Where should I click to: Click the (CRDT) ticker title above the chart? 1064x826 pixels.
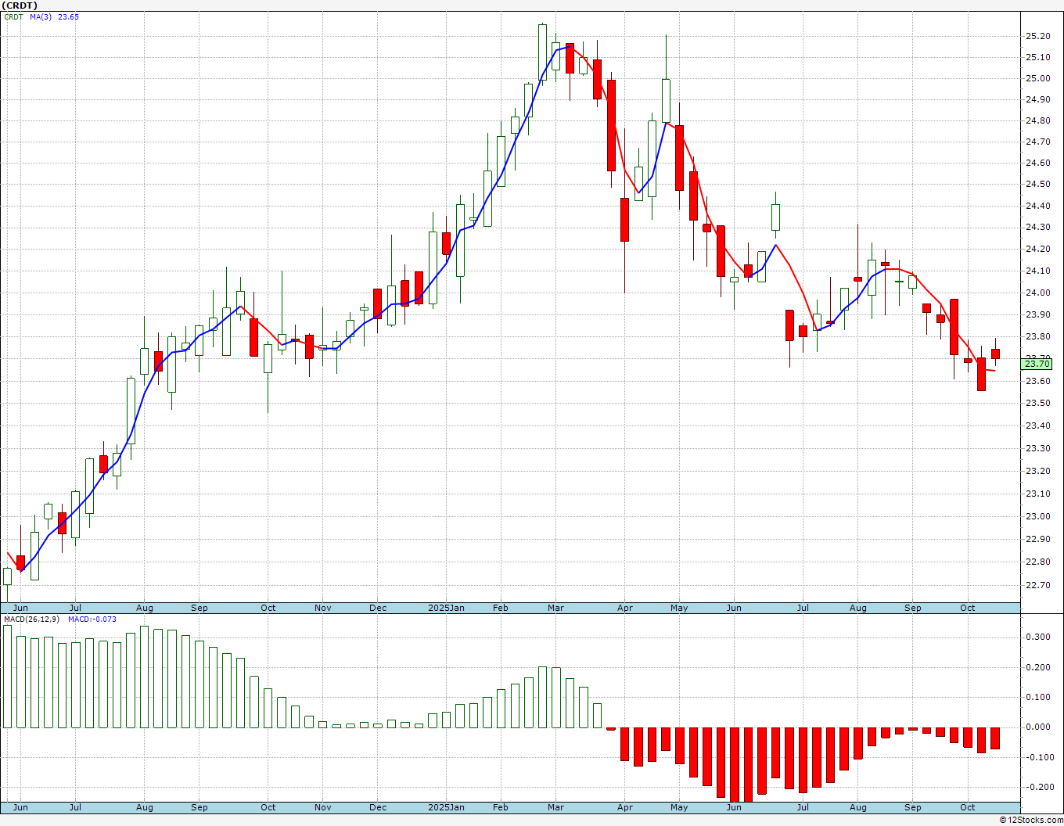20,5
